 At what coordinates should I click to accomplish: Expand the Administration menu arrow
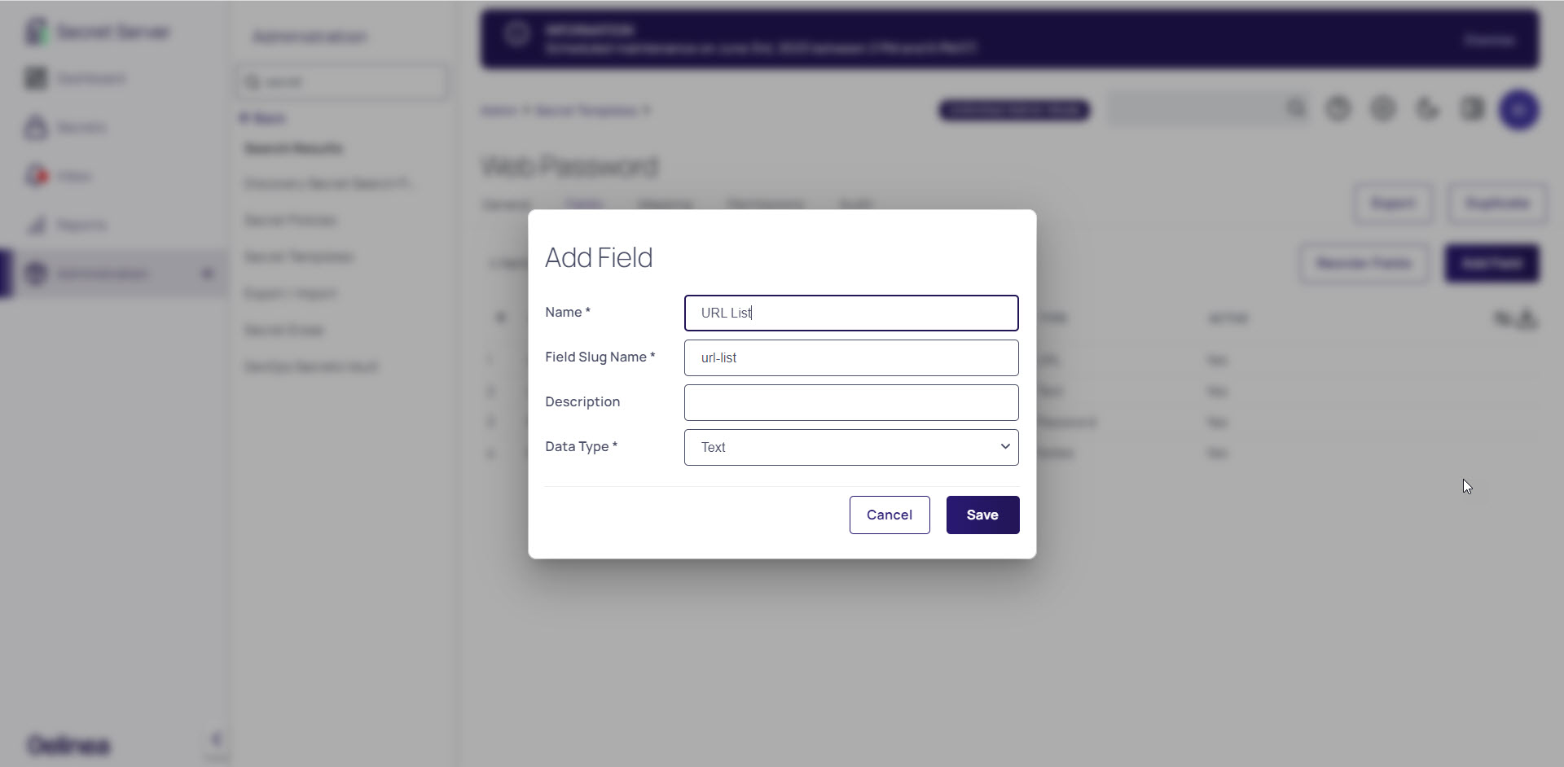(x=207, y=274)
